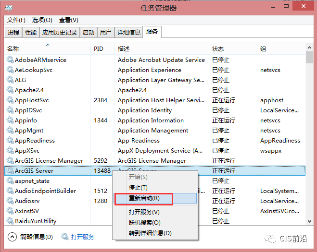Select the Application Identity description cell
Screen dimensions: 317x252
(x=145, y=110)
